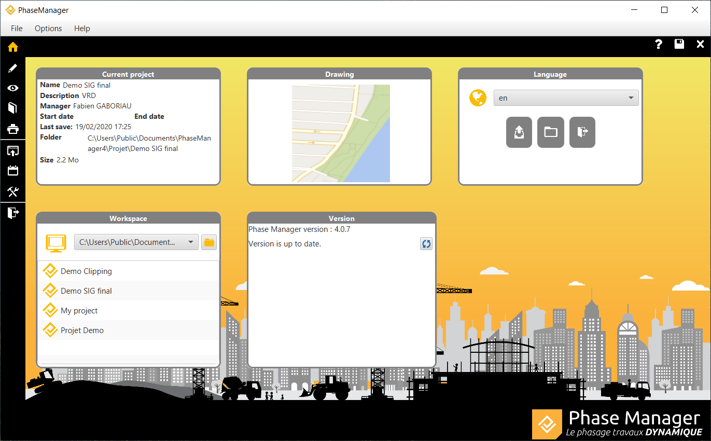Click the exit door button under Language
711x441 pixels.
tap(582, 132)
